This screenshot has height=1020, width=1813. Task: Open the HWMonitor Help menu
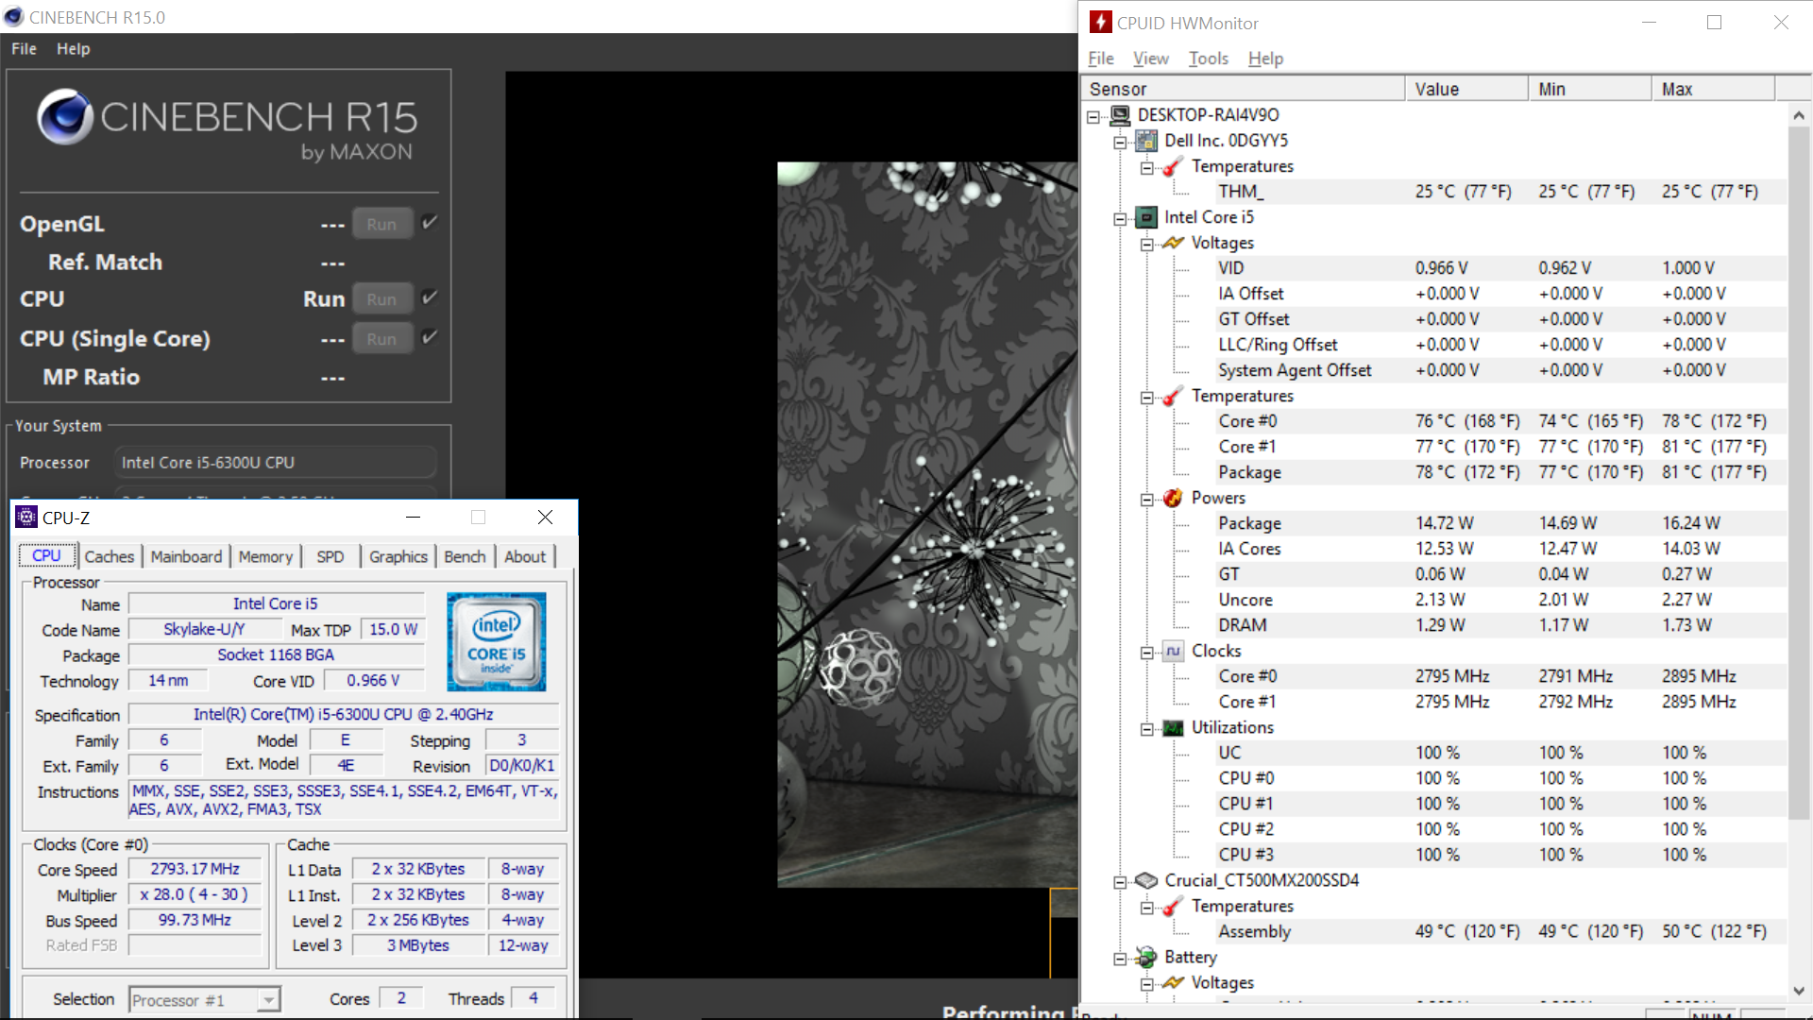(1265, 59)
